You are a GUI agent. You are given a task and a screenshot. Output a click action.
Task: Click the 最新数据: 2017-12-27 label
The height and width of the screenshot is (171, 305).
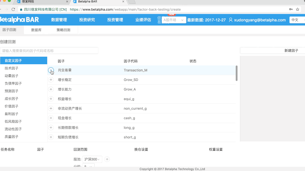206,20
